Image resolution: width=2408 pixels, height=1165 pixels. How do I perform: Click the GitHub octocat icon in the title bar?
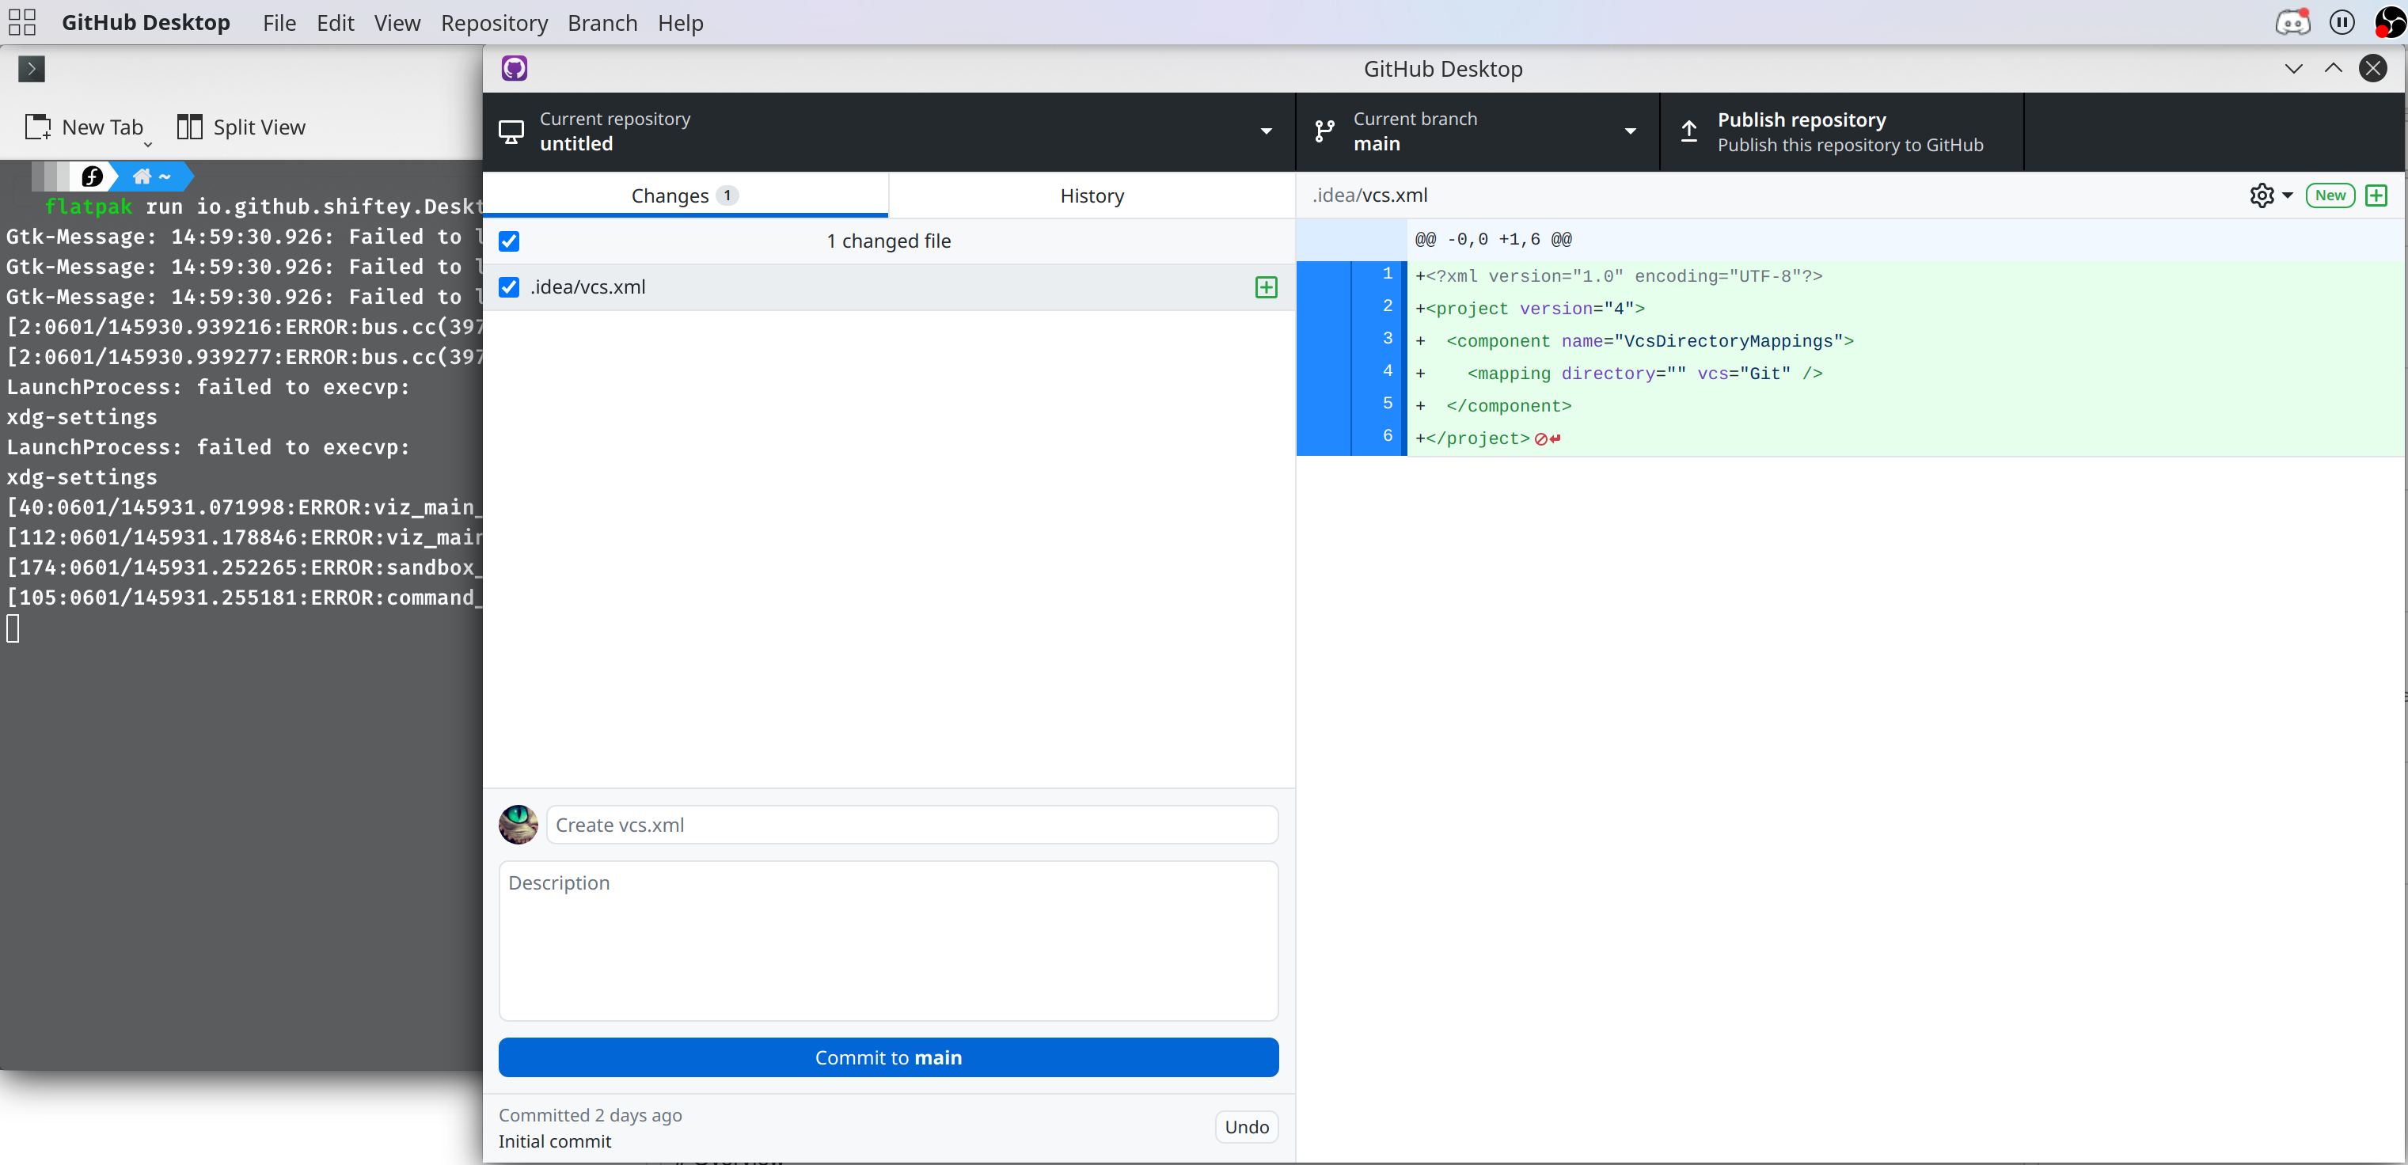[x=514, y=67]
